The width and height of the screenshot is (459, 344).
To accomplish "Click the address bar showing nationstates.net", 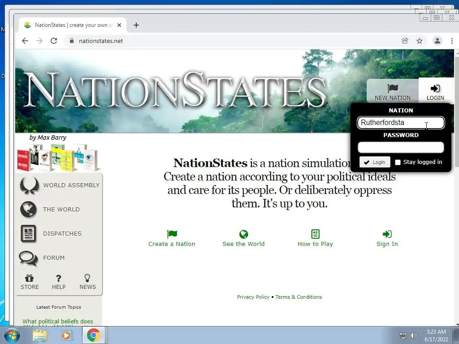I will (x=234, y=41).
